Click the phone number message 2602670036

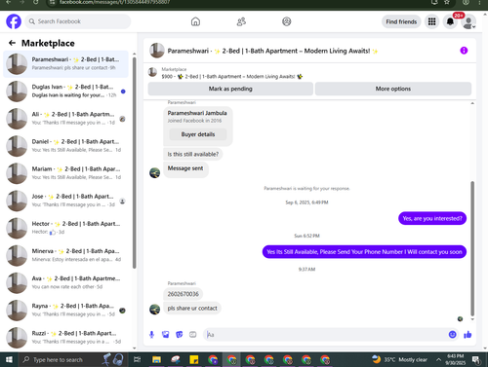tap(183, 294)
